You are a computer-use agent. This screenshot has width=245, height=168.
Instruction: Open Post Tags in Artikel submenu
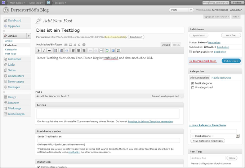(10, 54)
